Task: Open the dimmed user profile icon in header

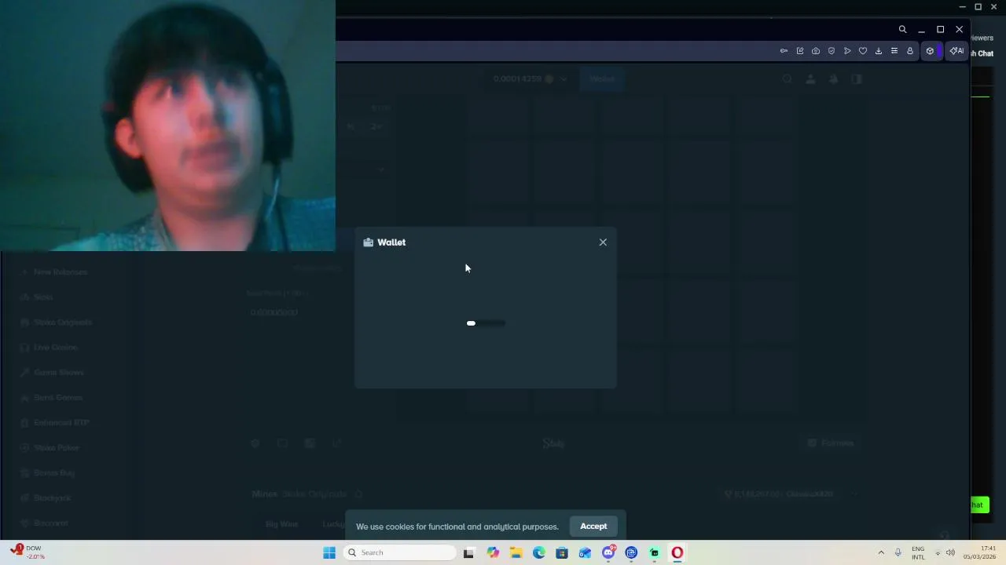Action: pyautogui.click(x=810, y=78)
